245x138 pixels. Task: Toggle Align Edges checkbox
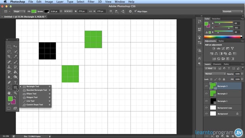[x=136, y=11]
